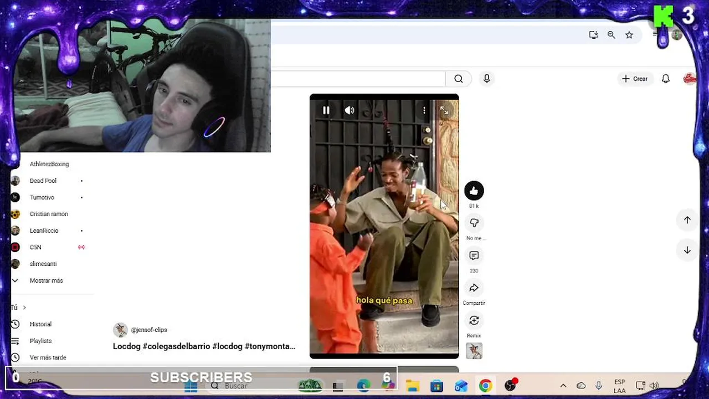
Task: Open Ver más tarde in the sidebar
Action: (48, 357)
